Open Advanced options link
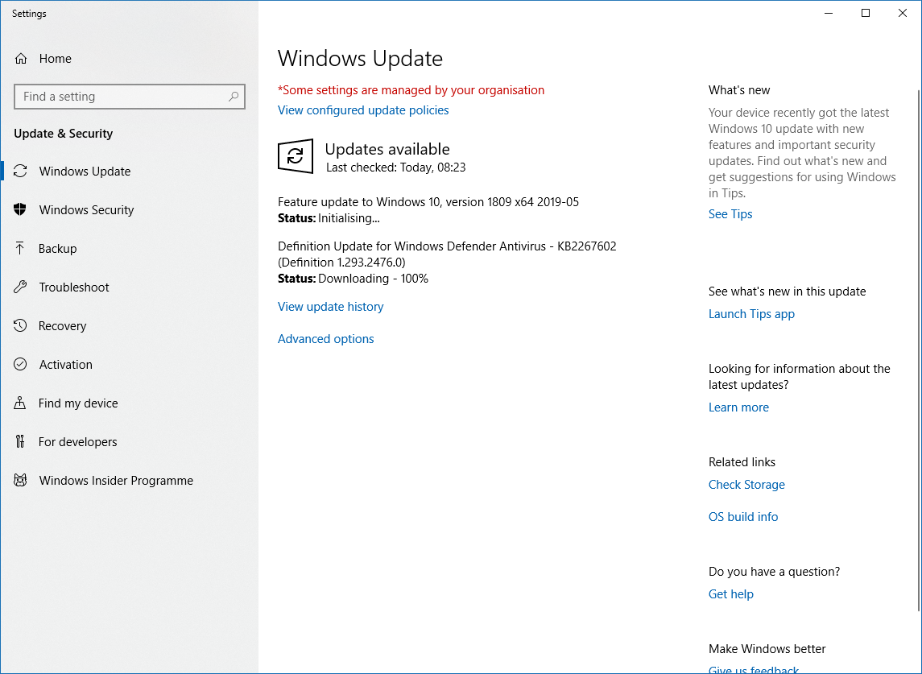This screenshot has width=922, height=674. click(x=326, y=339)
